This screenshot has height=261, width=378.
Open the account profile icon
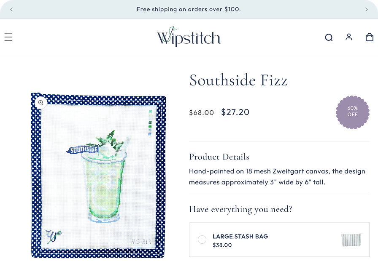point(349,37)
